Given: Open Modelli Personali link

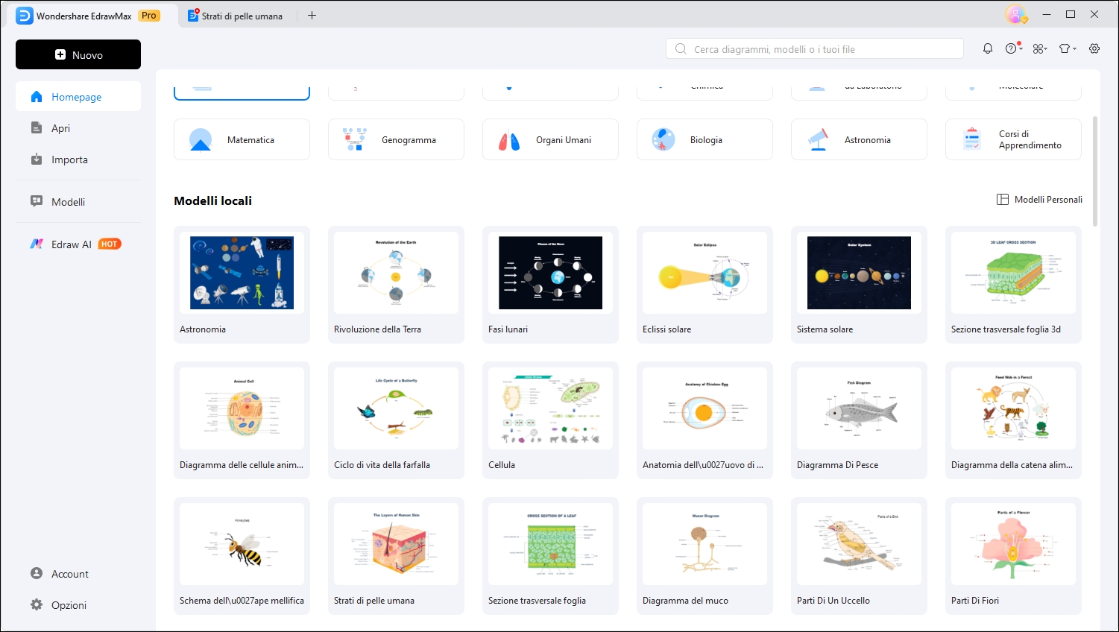Looking at the screenshot, I should click(1040, 200).
